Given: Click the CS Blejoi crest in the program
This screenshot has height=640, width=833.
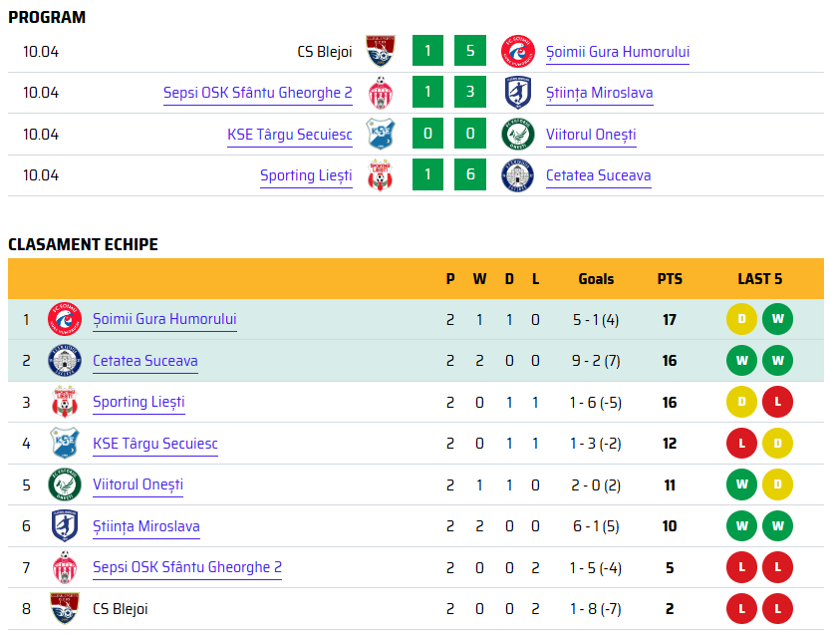Looking at the screenshot, I should click(x=381, y=51).
